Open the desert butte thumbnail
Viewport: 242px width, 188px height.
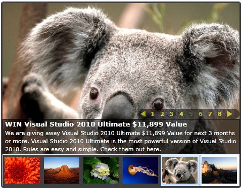[62, 170]
